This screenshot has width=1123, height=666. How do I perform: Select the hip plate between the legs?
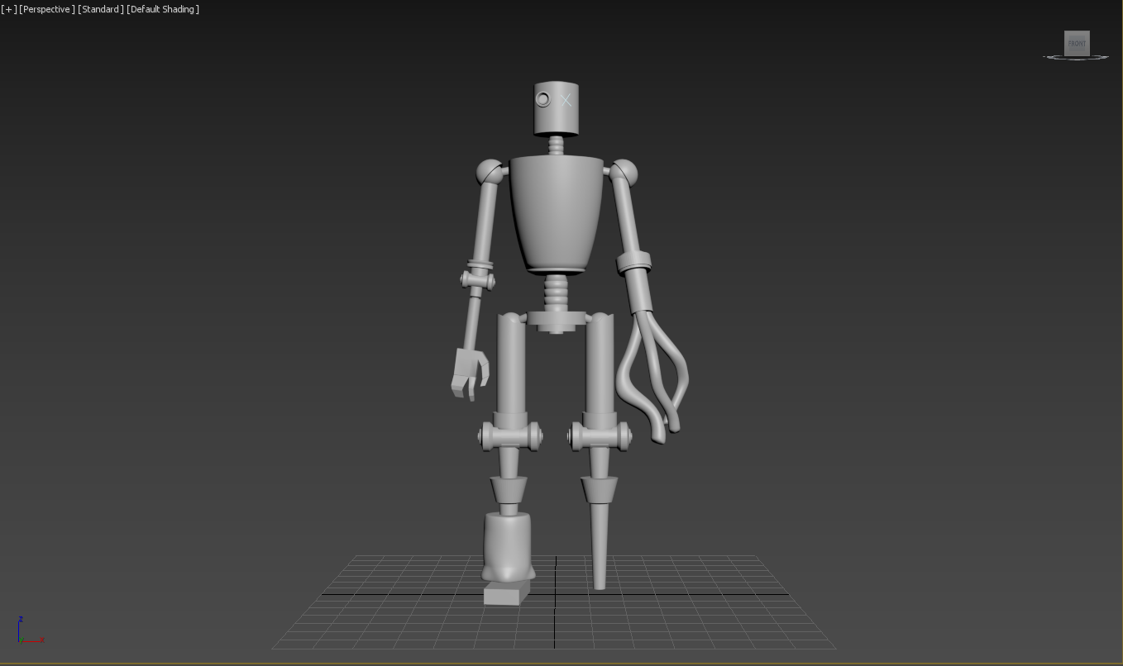tap(557, 318)
